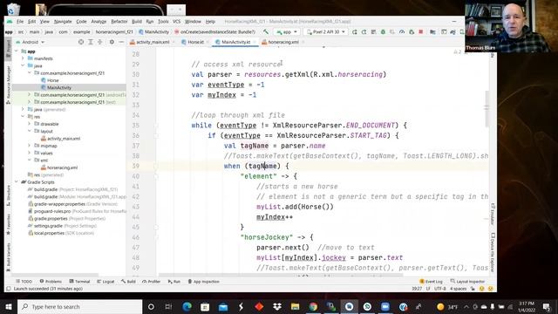Viewport: 558px width, 314px height.
Task: Open the VCS menu
Action: coord(176,21)
